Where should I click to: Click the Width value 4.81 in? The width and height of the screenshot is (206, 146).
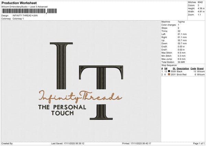(201, 12)
